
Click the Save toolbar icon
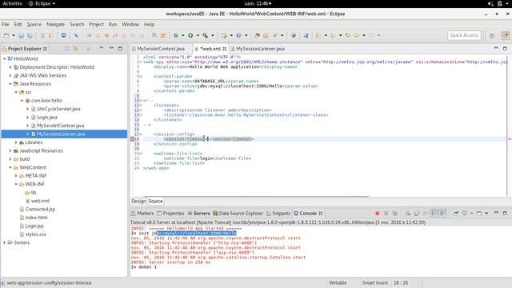point(21,35)
